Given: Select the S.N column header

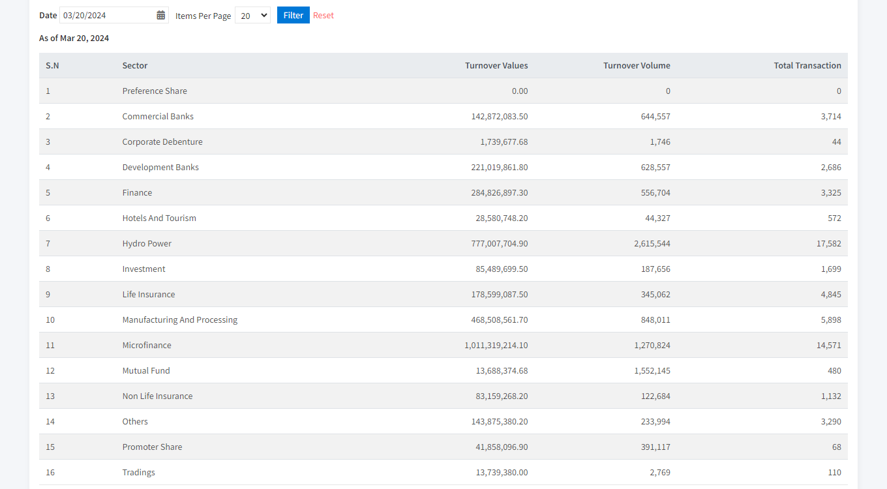Looking at the screenshot, I should pyautogui.click(x=52, y=66).
